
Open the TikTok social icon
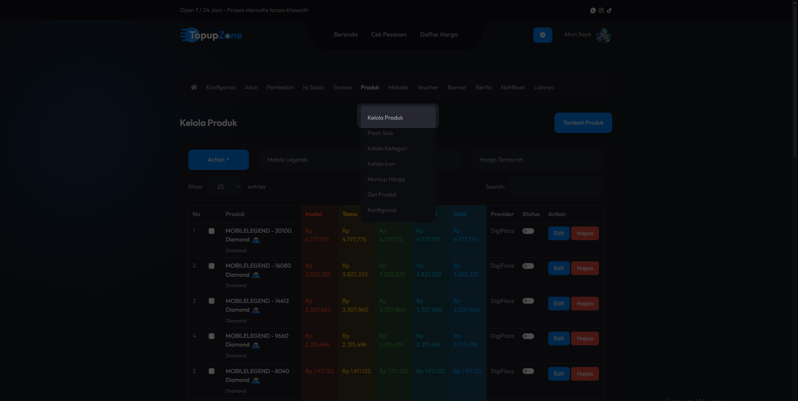[x=609, y=10]
